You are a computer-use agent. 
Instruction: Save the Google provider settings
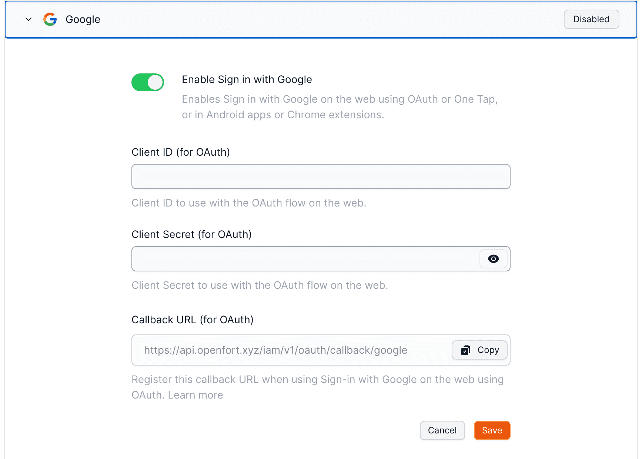(492, 430)
